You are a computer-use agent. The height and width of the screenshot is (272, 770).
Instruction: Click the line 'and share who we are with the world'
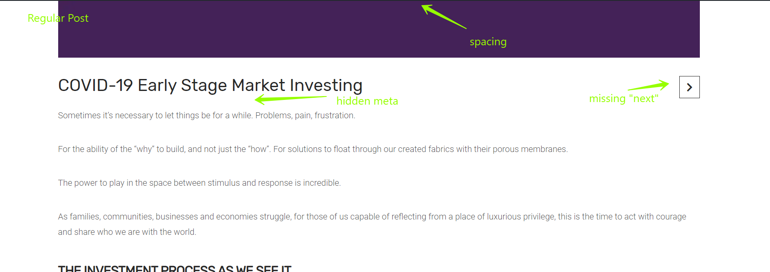click(127, 232)
